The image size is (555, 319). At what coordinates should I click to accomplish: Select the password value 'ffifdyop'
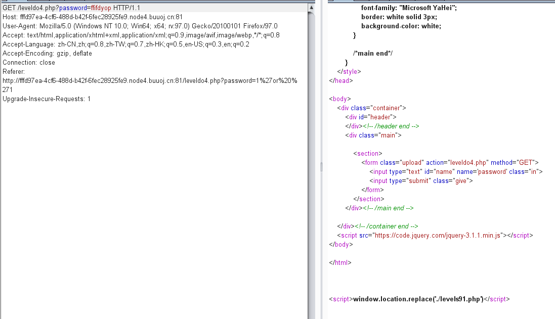click(x=101, y=8)
